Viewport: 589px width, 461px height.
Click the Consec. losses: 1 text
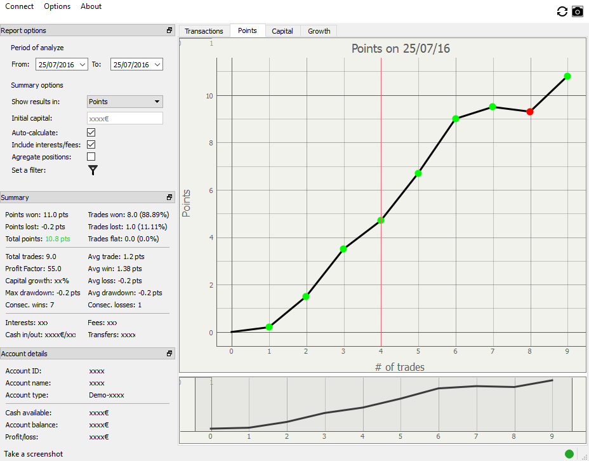(x=115, y=305)
